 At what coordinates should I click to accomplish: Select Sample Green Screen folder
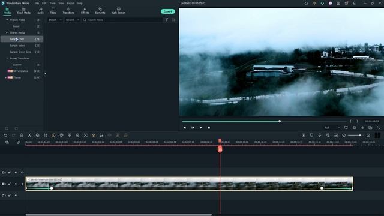coord(22,52)
